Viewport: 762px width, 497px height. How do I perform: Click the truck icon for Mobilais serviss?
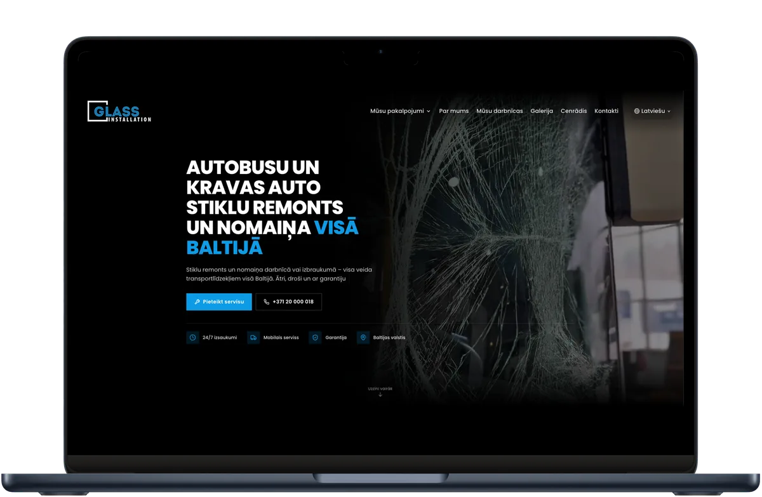(253, 338)
